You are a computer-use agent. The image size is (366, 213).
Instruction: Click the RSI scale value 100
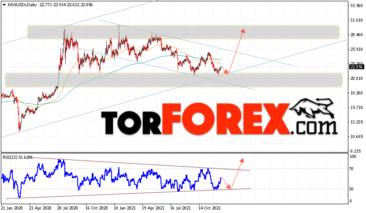(x=353, y=157)
